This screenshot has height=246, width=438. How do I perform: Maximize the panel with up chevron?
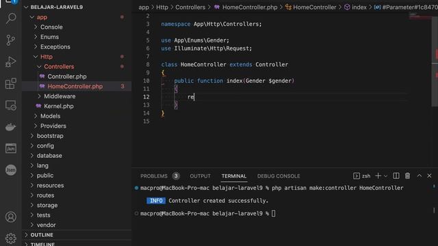(420, 176)
